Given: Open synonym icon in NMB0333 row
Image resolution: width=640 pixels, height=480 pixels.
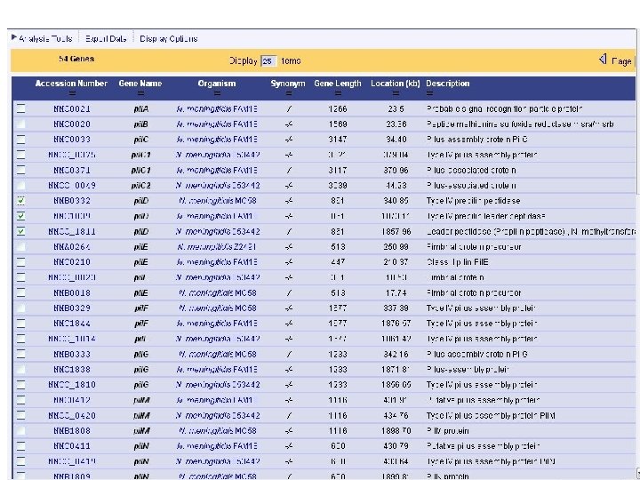Looking at the screenshot, I should tap(289, 355).
